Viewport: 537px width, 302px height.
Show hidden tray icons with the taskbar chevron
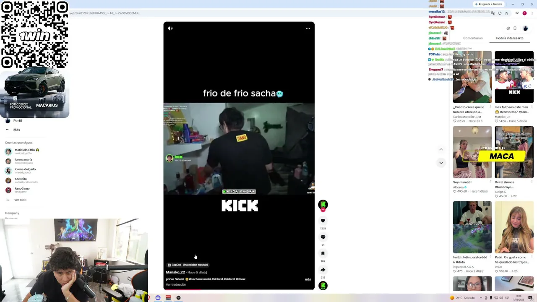(481, 298)
